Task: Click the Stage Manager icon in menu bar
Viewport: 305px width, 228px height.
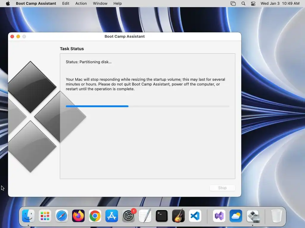Action: coord(233,4)
